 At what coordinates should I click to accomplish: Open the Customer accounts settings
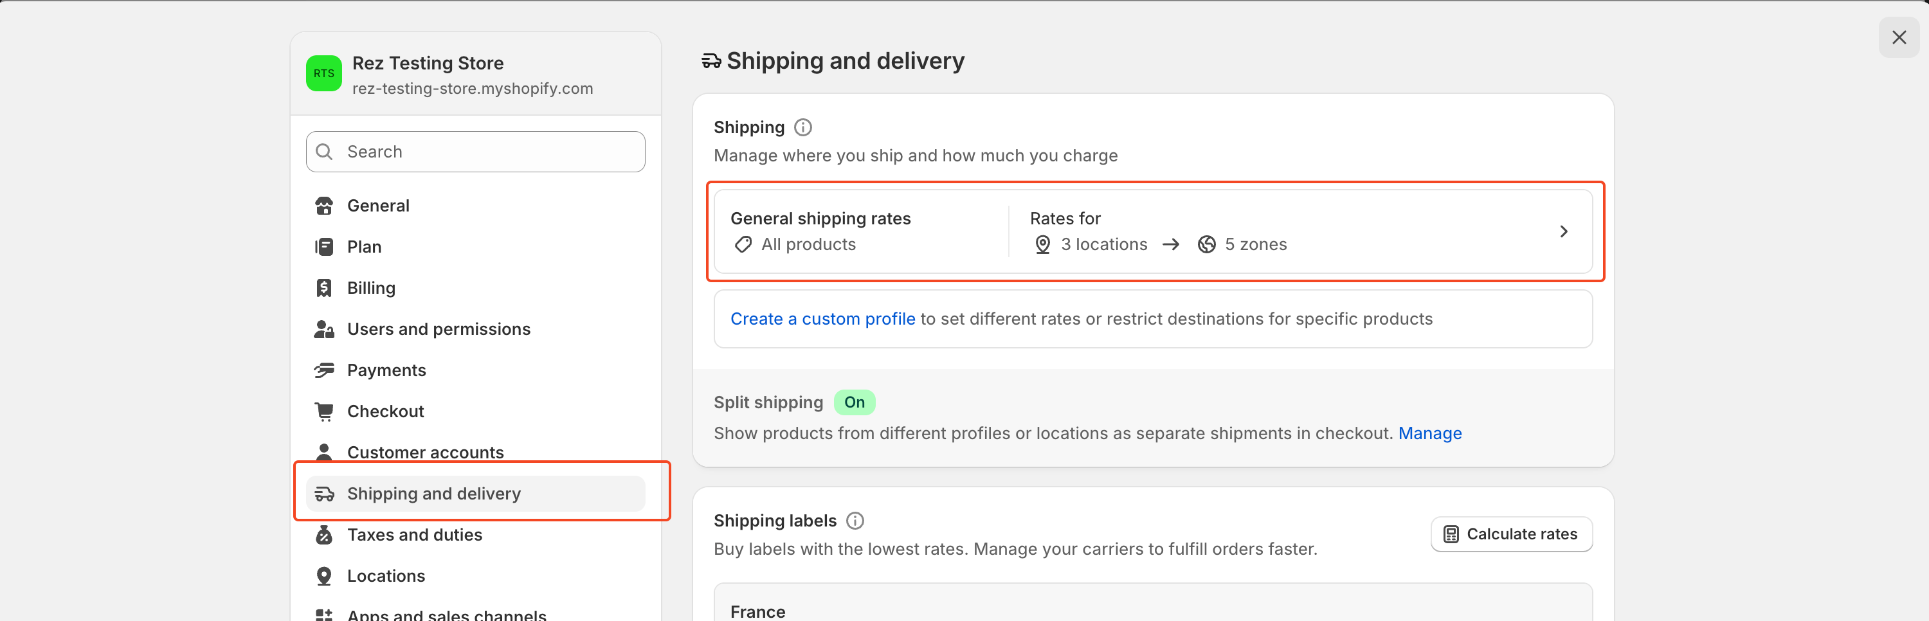point(425,453)
